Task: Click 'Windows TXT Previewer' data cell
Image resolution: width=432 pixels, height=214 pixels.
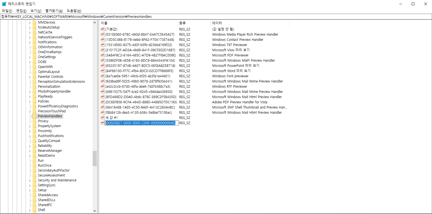Action: click(229, 45)
